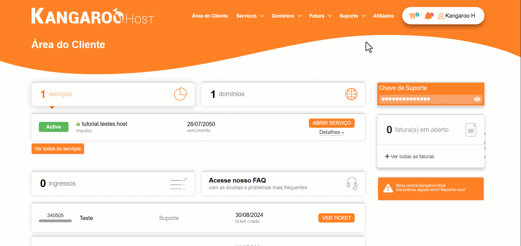Click the FAQ headset icon
Viewport: 521px width, 246px height.
(x=352, y=183)
